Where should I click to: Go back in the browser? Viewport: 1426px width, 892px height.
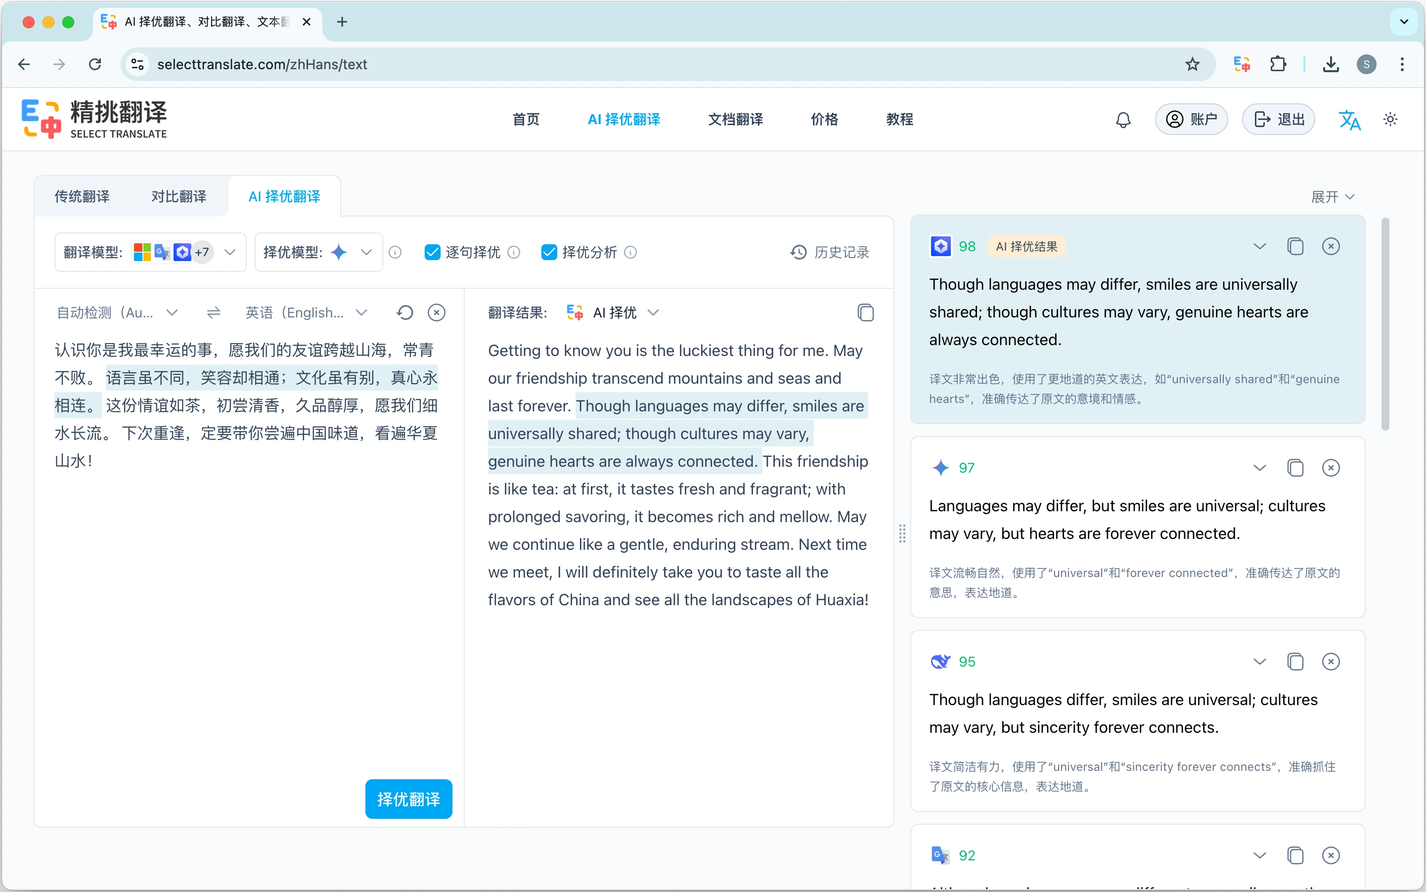[x=24, y=64]
